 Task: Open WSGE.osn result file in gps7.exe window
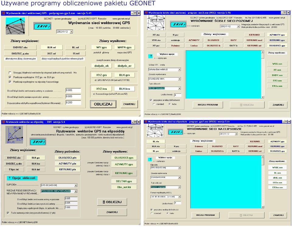(277, 168)
